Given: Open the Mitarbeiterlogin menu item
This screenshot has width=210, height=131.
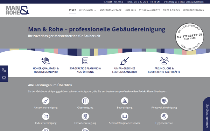Looking at the screenshot, I should pyautogui.click(x=194, y=10).
